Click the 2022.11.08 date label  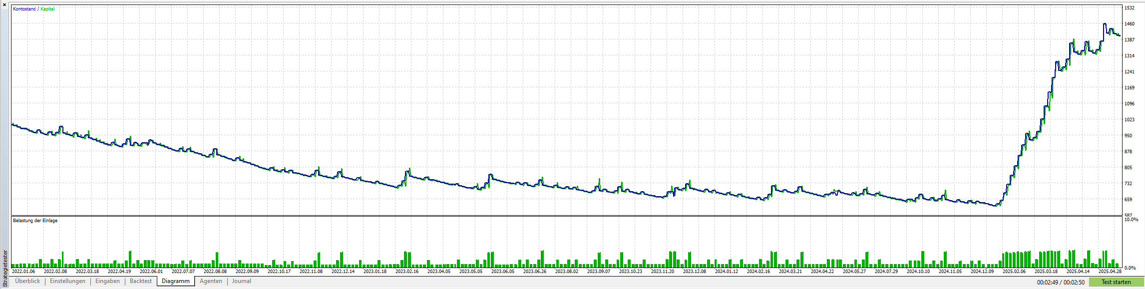(311, 272)
